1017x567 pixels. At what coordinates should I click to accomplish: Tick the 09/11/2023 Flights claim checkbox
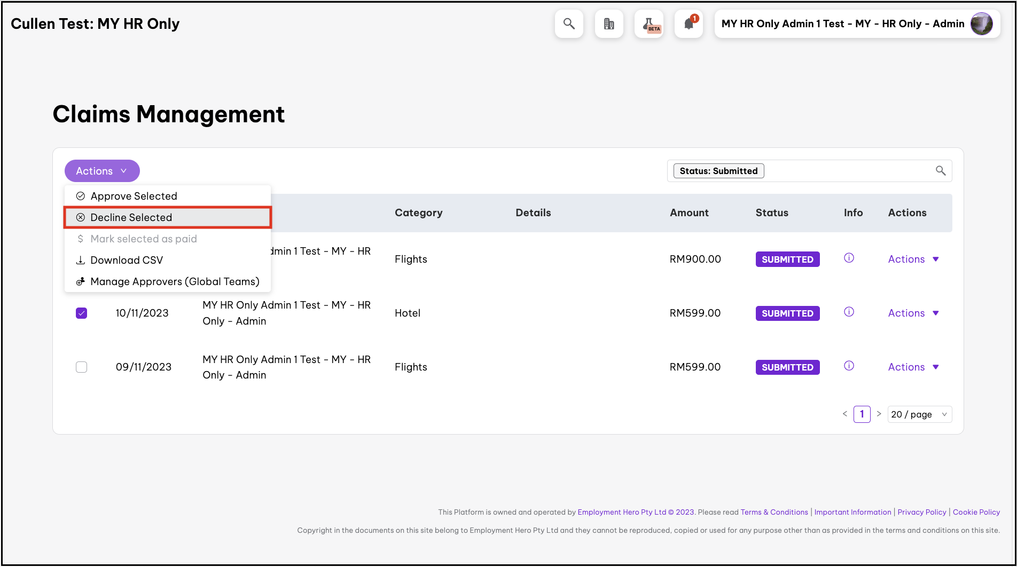(81, 367)
